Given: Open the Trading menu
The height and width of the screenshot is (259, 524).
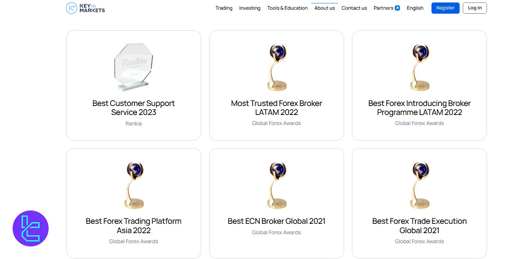Looking at the screenshot, I should [x=224, y=8].
